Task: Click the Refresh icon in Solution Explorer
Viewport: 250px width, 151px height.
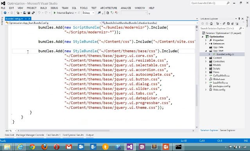Action: (228, 23)
